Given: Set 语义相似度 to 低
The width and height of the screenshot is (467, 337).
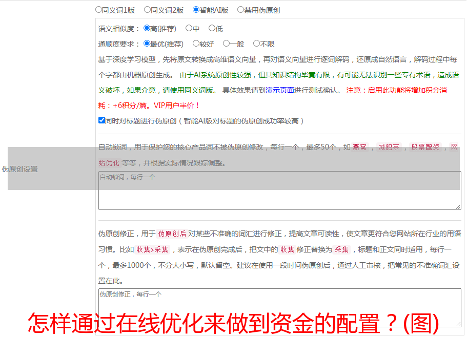Looking at the screenshot, I should click(x=212, y=28).
